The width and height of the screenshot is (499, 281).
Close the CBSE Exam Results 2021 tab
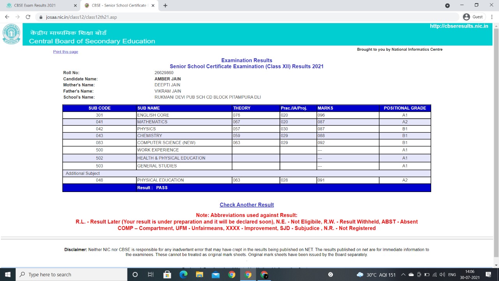(75, 5)
